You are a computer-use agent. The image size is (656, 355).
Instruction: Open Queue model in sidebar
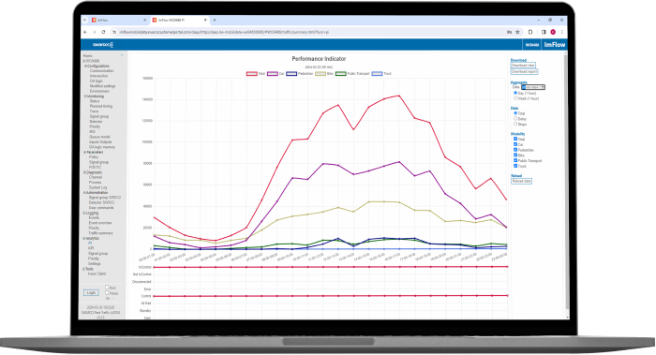pyautogui.click(x=99, y=137)
